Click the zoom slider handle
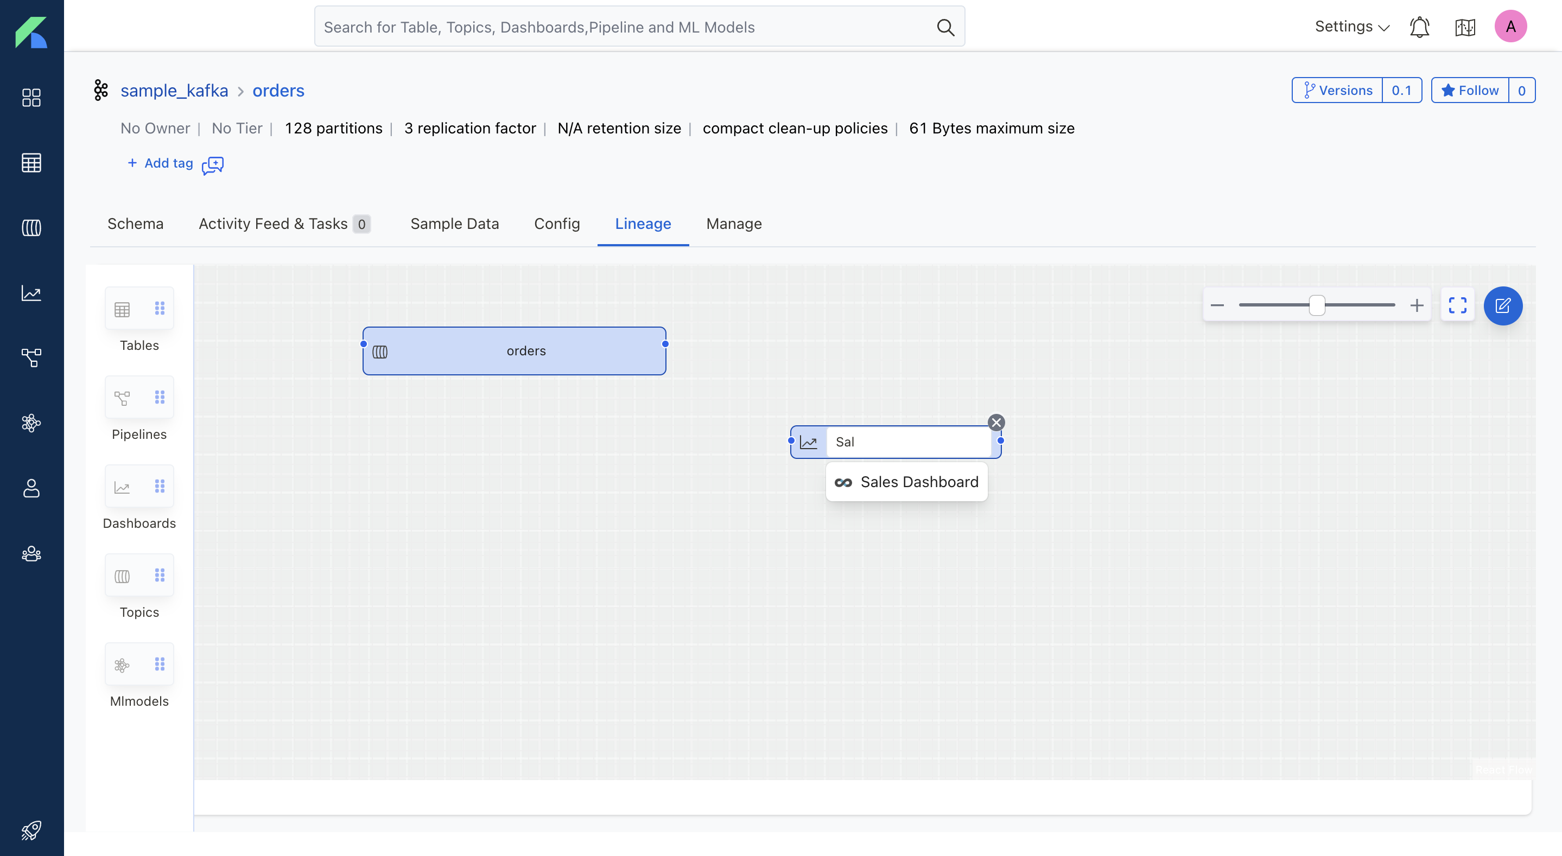The height and width of the screenshot is (856, 1562). coord(1317,305)
